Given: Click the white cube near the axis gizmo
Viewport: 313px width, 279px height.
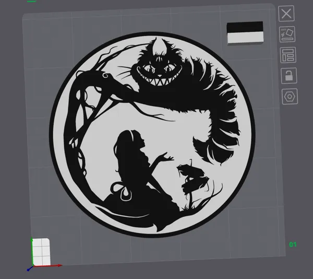Looking at the screenshot, I should click(41, 252).
